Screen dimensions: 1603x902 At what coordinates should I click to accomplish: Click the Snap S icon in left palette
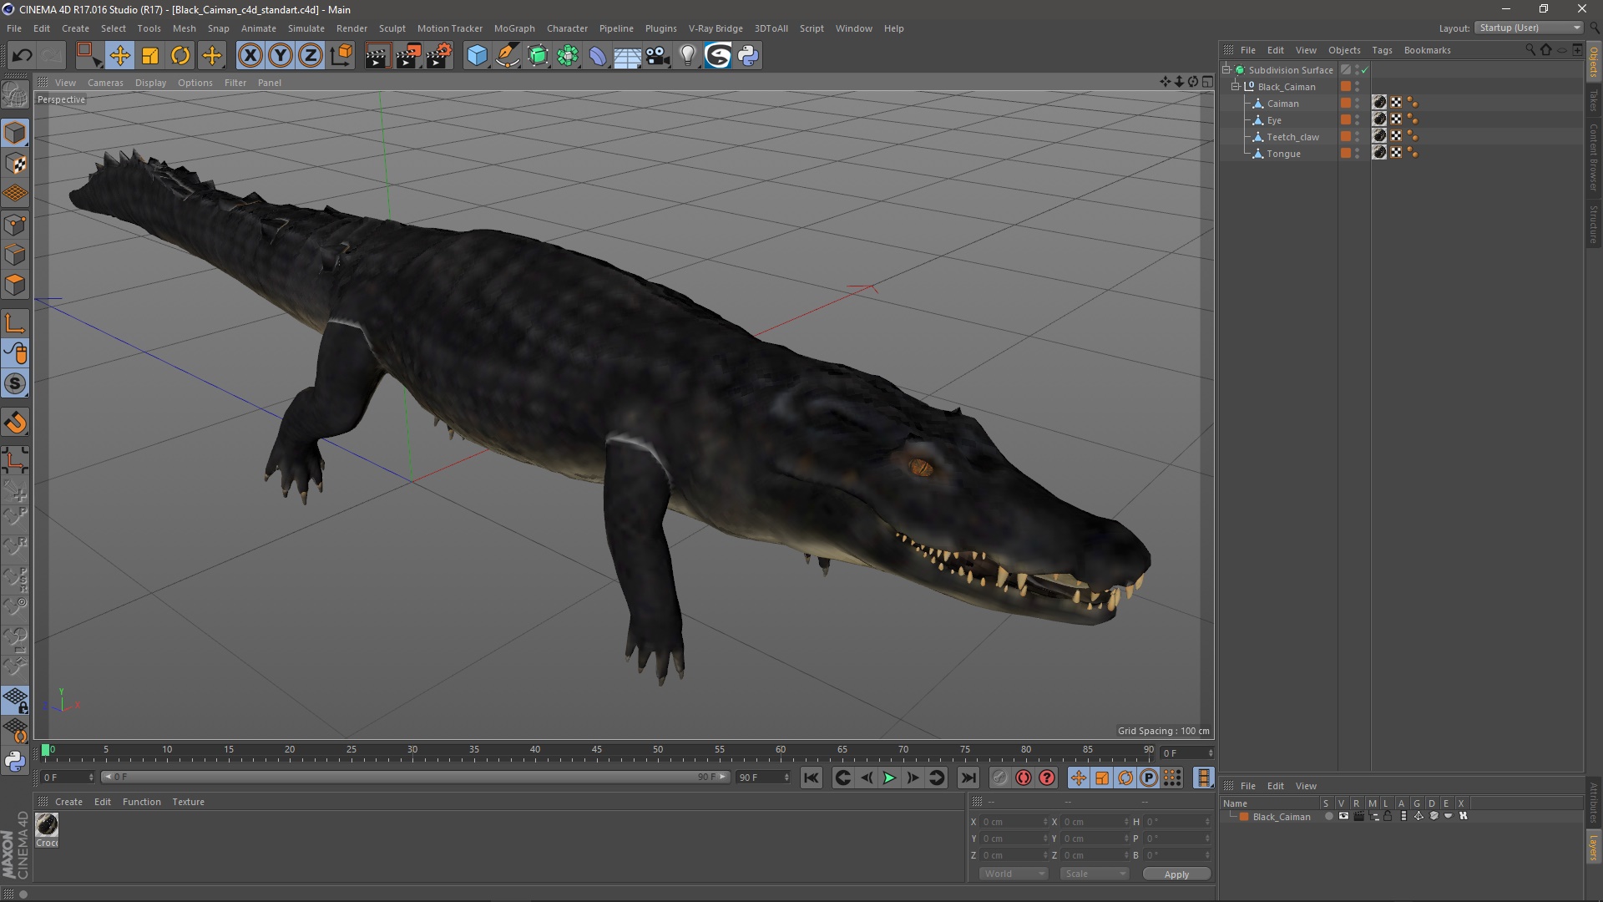pos(15,384)
